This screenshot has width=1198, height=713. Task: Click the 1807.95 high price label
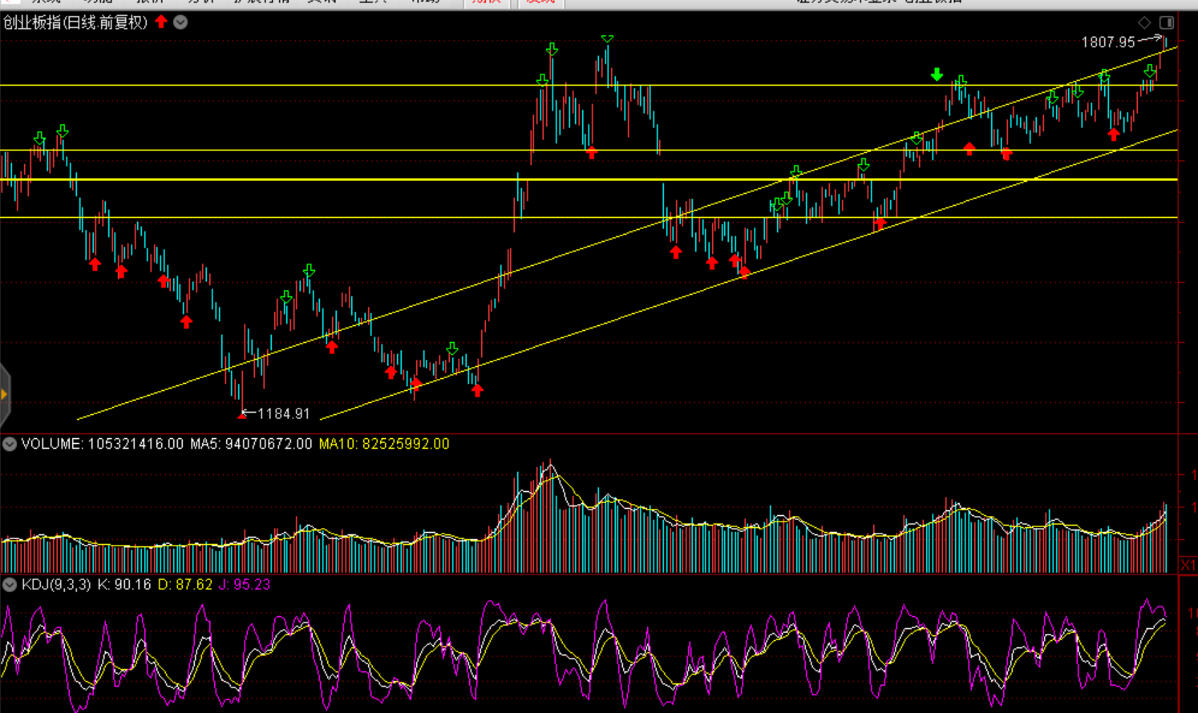pyautogui.click(x=1108, y=42)
